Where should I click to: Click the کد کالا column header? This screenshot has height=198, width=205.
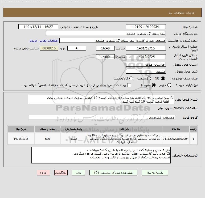coord(176,129)
